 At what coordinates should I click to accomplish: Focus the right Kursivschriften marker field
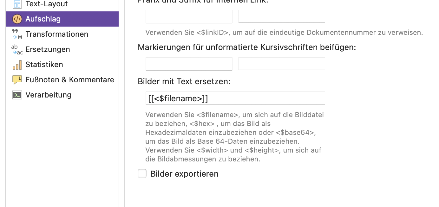coord(281,64)
